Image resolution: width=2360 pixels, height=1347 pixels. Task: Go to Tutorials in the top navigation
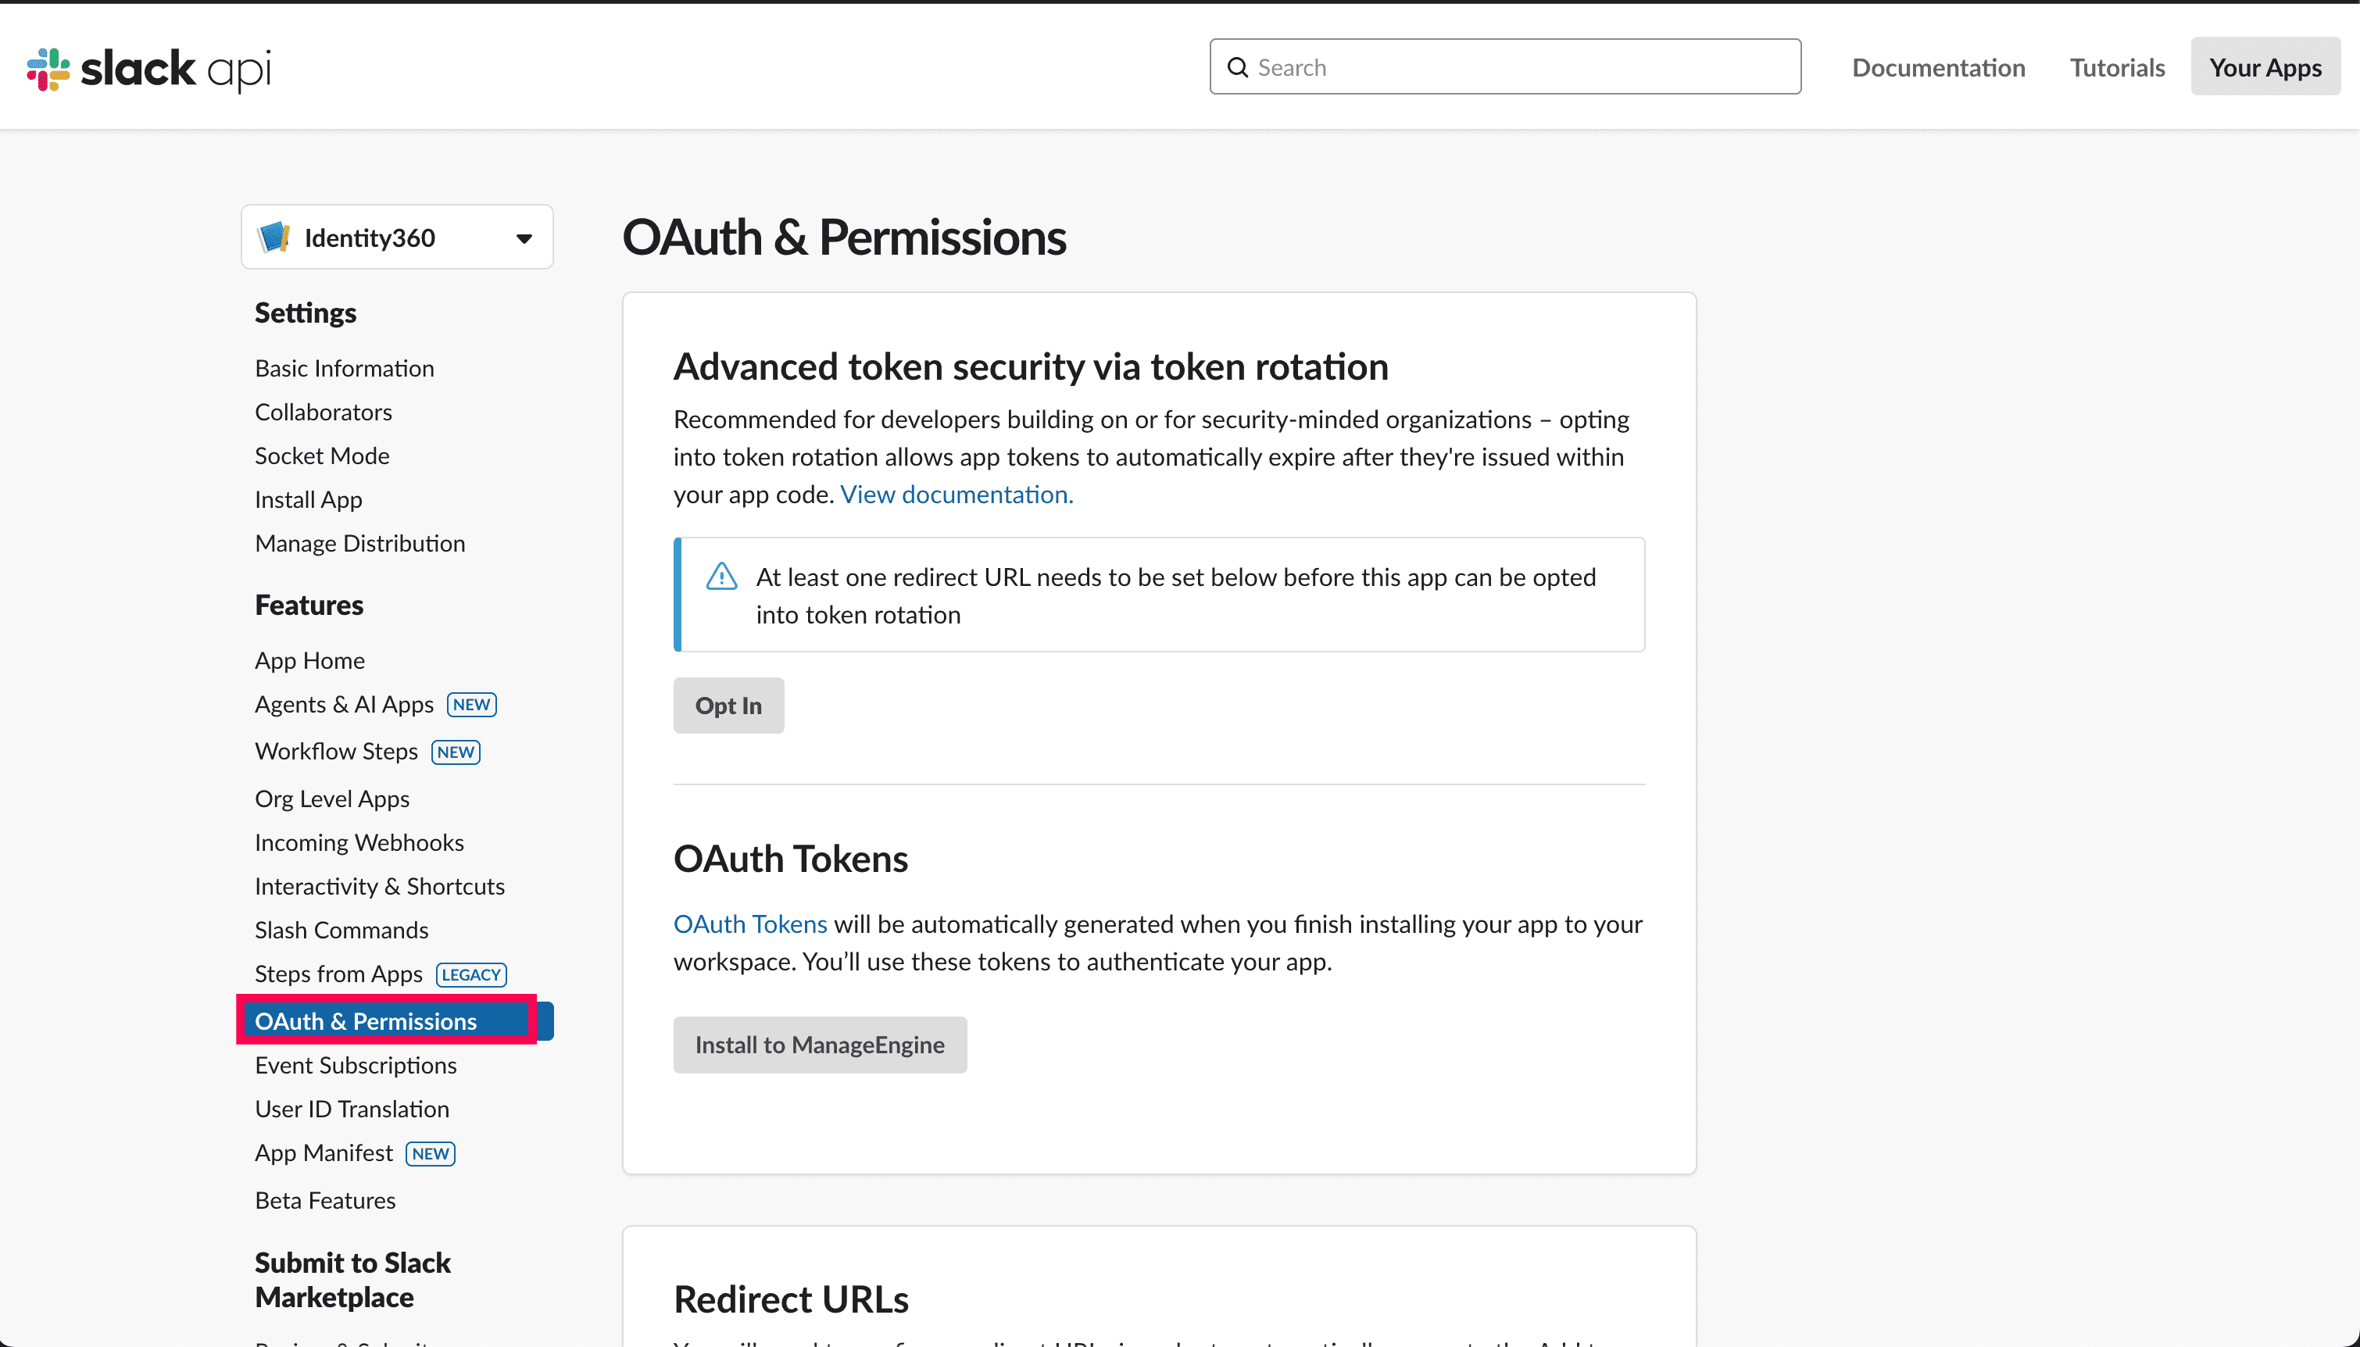pyautogui.click(x=2117, y=67)
